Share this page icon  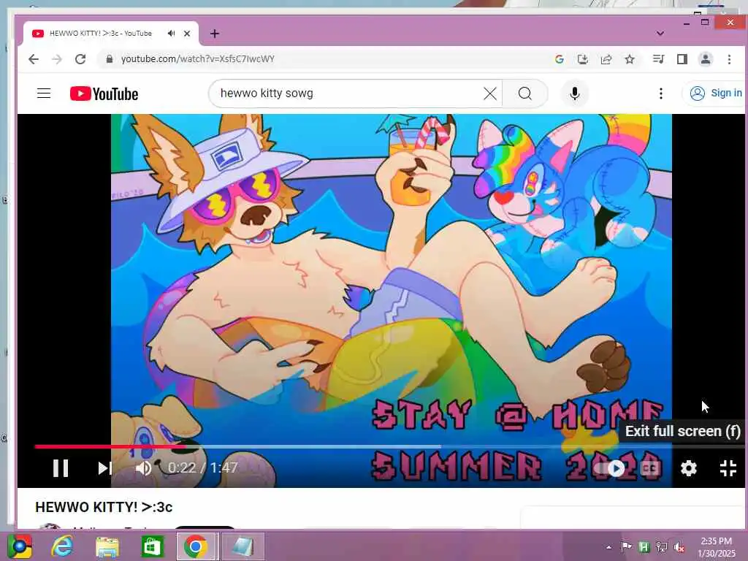click(x=606, y=59)
